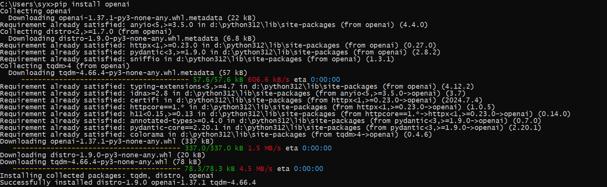
Task: Click the tqdm wheel download progress bar
Action: (97, 169)
